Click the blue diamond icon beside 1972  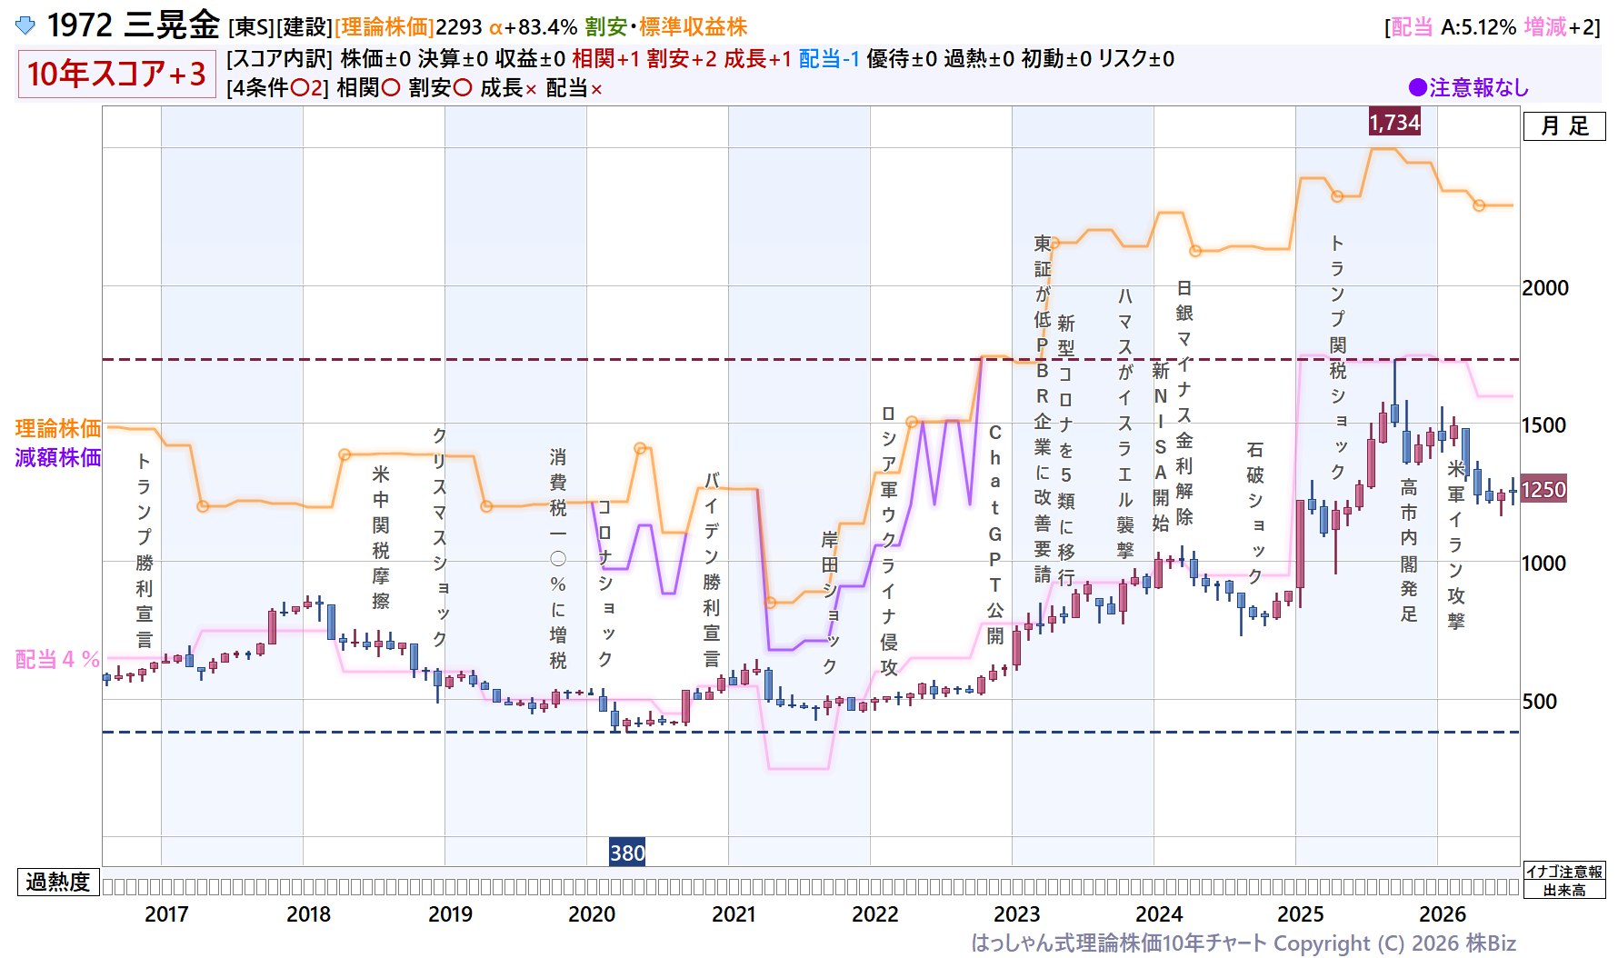point(25,25)
